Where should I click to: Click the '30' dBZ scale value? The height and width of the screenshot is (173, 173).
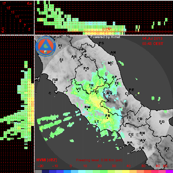(x=114, y=166)
